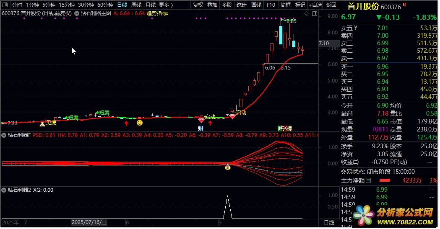Click the 见底 bottom signal icon
Viewport: 440px width, 229px height.
[42, 124]
